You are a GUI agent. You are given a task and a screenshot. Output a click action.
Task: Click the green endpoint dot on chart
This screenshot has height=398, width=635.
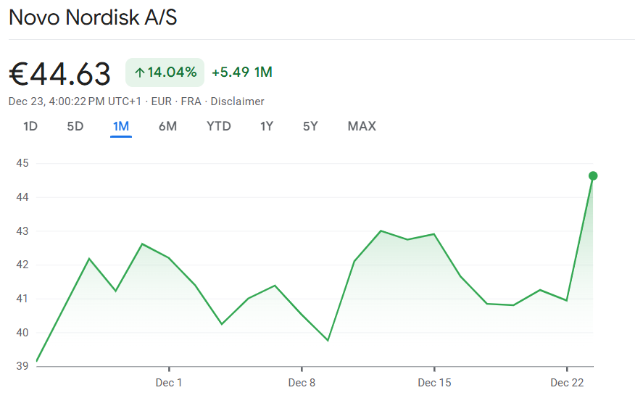(x=593, y=175)
